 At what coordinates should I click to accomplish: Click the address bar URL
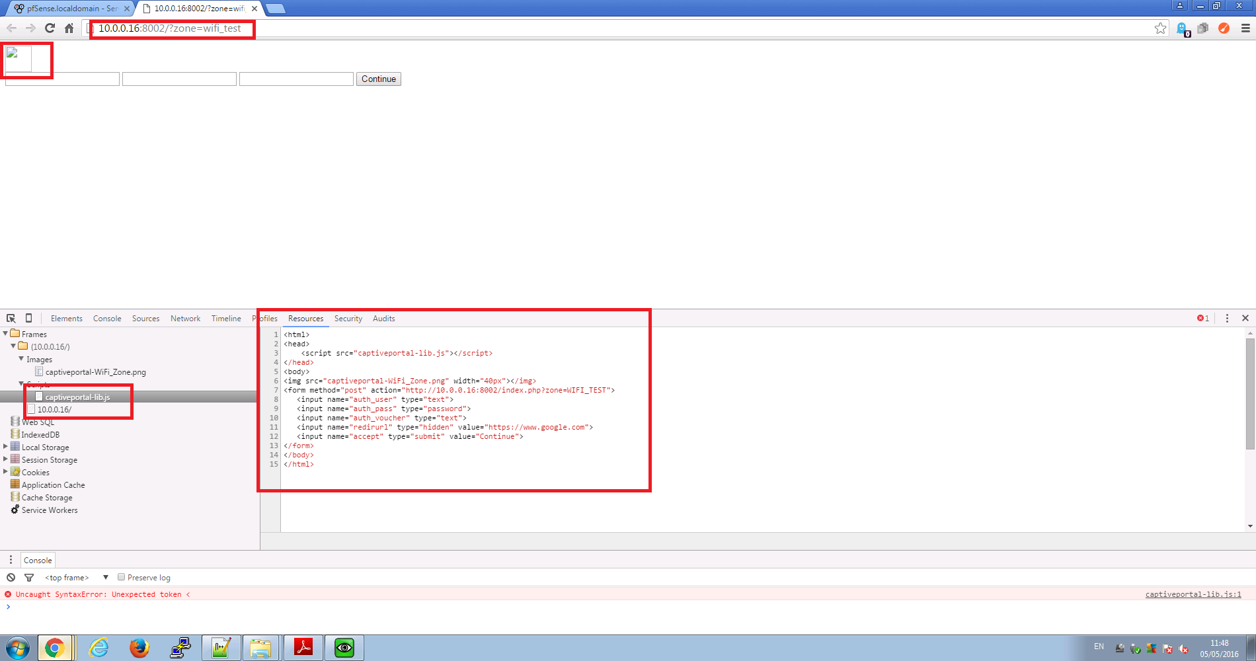coord(170,28)
